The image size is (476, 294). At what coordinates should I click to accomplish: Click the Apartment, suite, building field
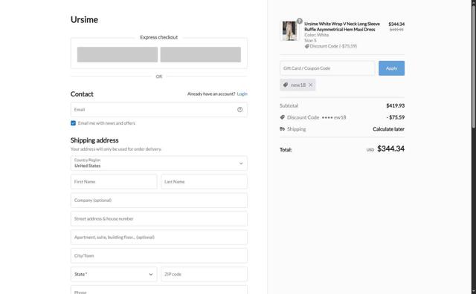point(159,237)
